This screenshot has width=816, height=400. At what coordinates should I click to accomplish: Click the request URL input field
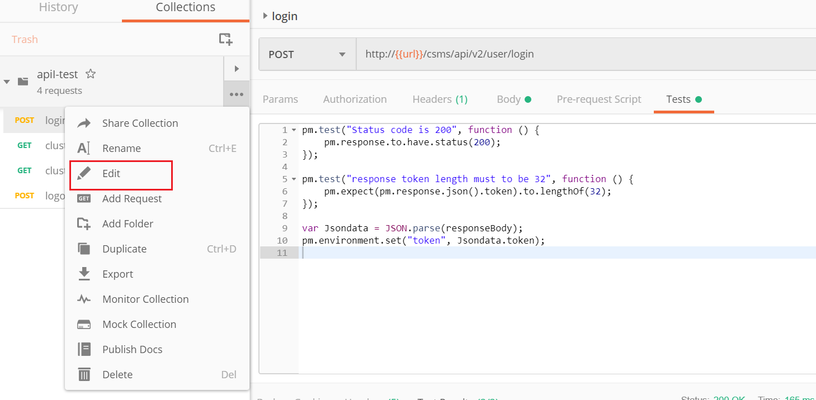click(586, 54)
